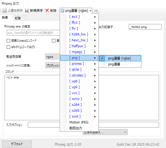Switch to the 映像 tab
Image resolution: width=166 pixels, height=148 pixels.
[5, 18]
